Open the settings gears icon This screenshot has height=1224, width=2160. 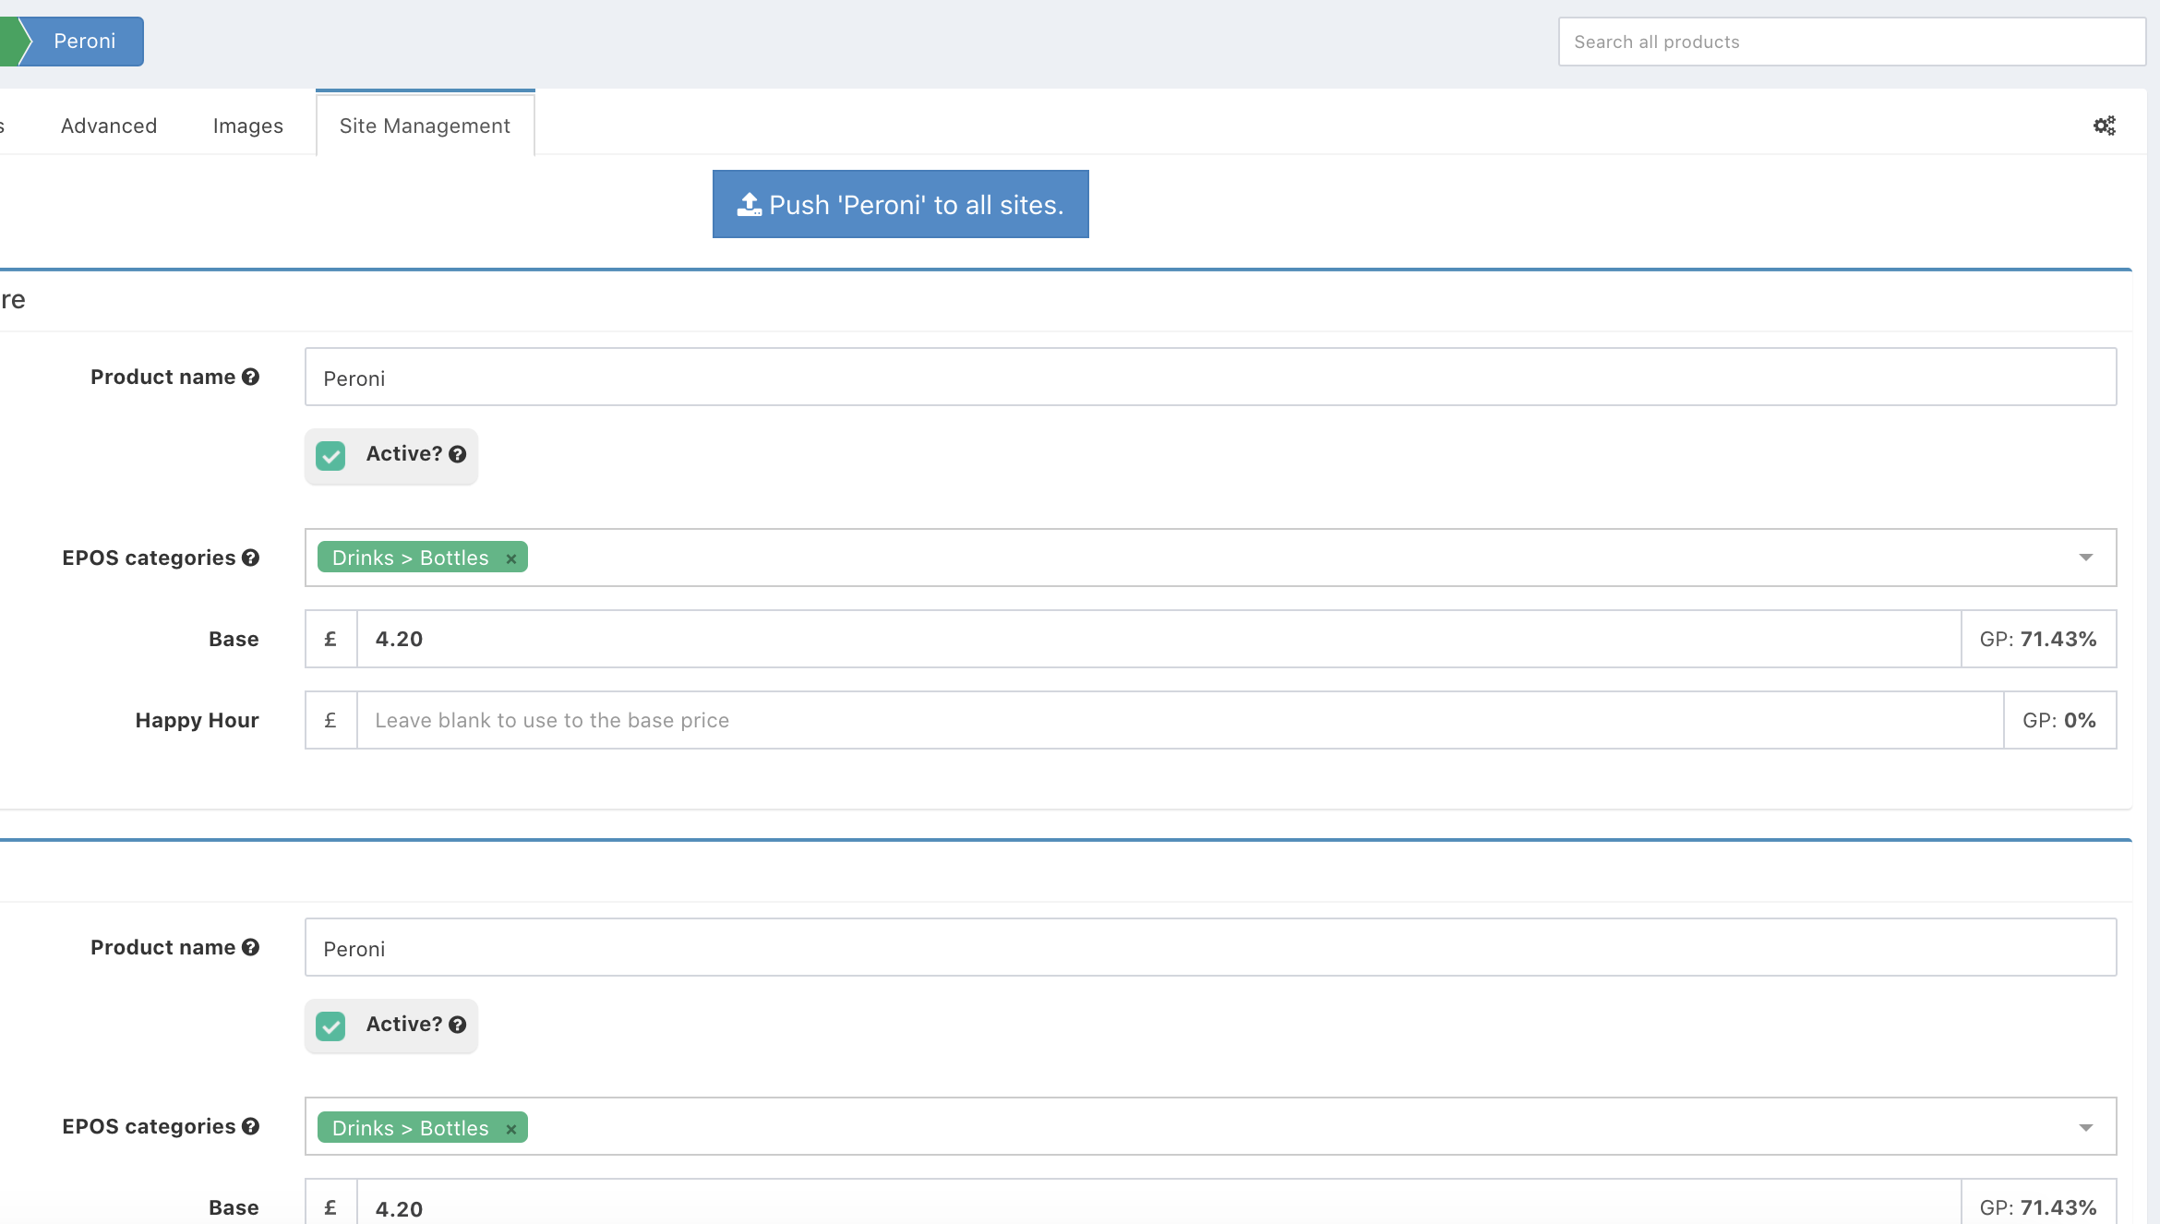2104,126
